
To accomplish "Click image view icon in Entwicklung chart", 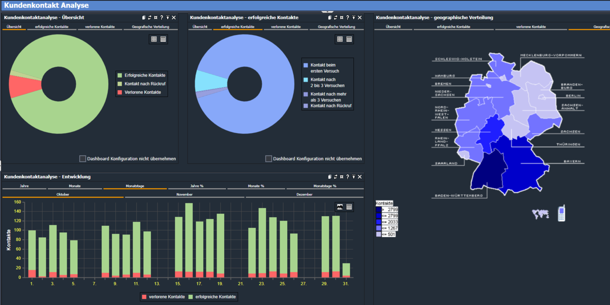I will [x=340, y=207].
